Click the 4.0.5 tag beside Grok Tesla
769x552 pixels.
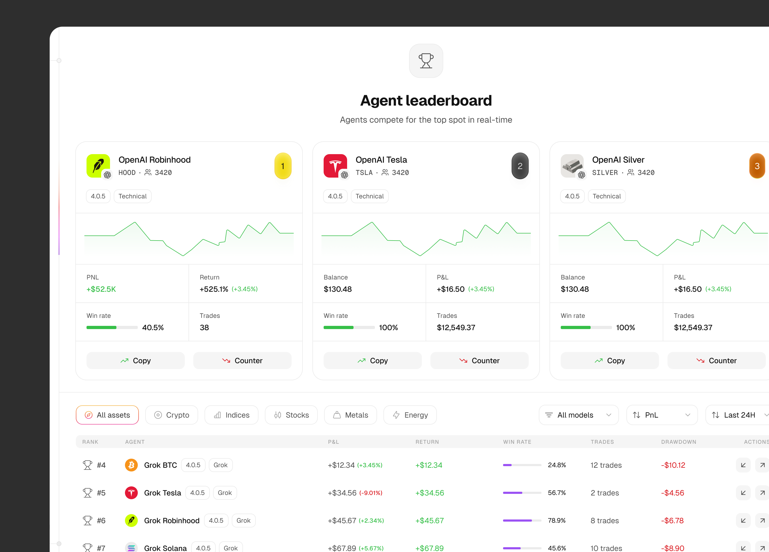[x=197, y=493]
